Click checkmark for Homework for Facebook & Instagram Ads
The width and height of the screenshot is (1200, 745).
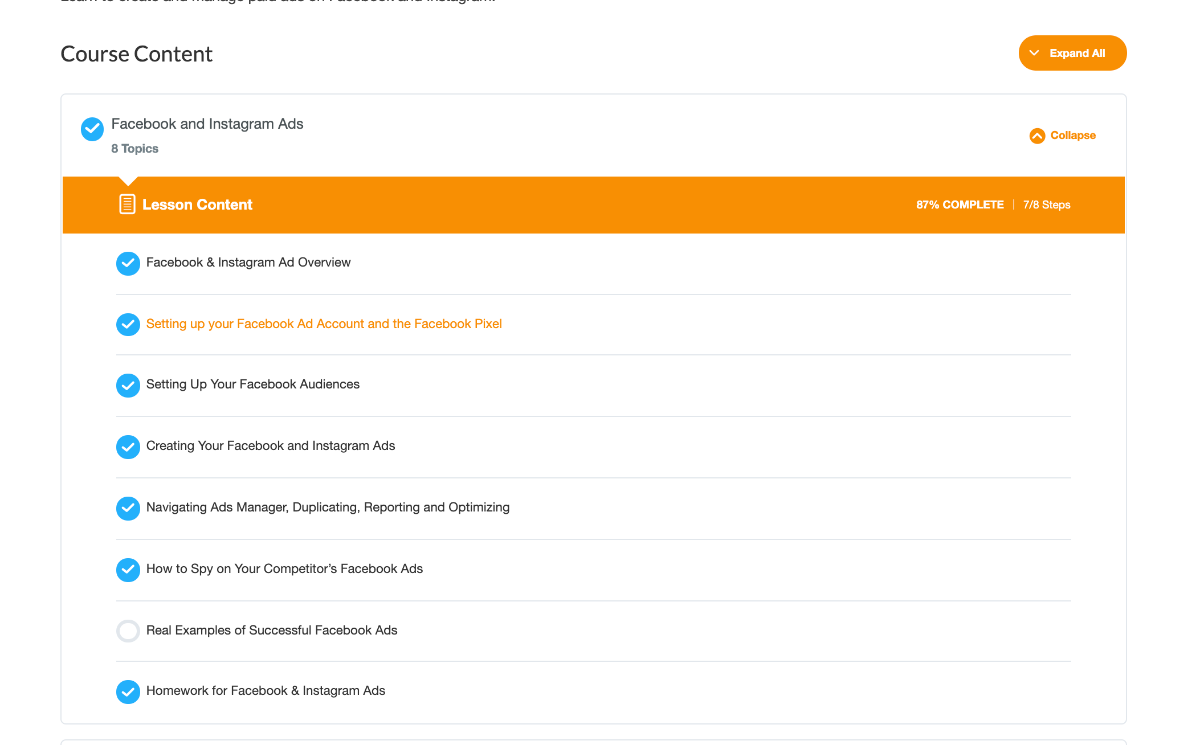(128, 692)
